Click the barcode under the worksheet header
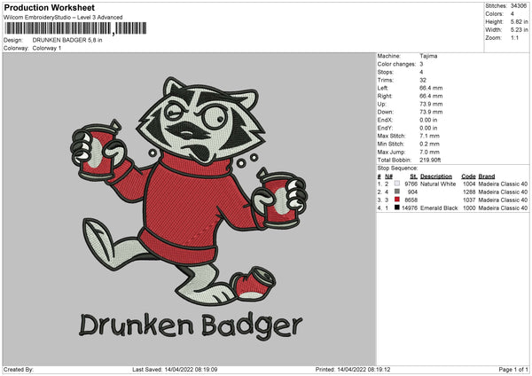The height and width of the screenshot is (376, 532). [75, 28]
